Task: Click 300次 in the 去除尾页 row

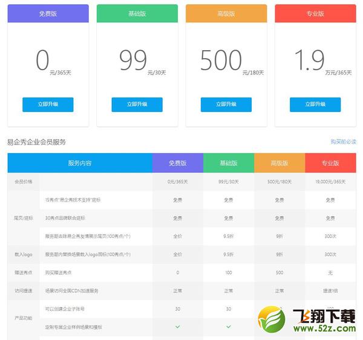Action: 330,236
